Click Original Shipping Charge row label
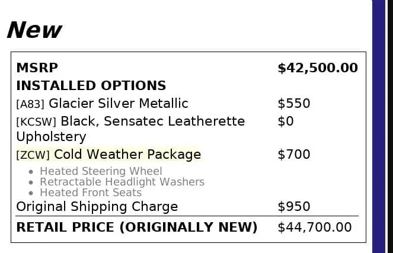The width and height of the screenshot is (393, 253). (97, 207)
